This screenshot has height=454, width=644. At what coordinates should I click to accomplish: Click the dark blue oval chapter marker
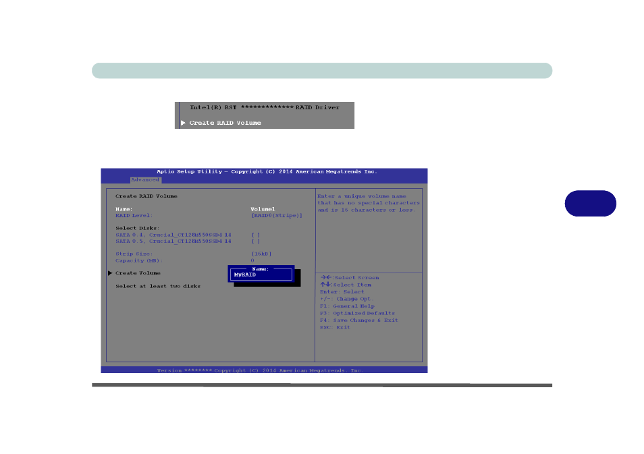point(590,203)
